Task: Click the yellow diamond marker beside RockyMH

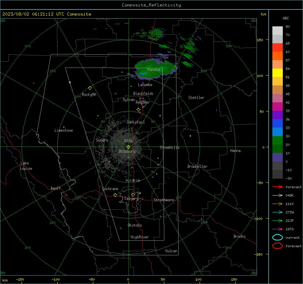Action: pos(90,88)
